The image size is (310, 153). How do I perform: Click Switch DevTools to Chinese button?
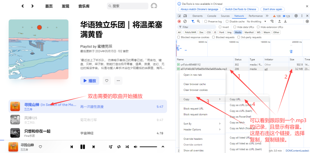pos(240,9)
